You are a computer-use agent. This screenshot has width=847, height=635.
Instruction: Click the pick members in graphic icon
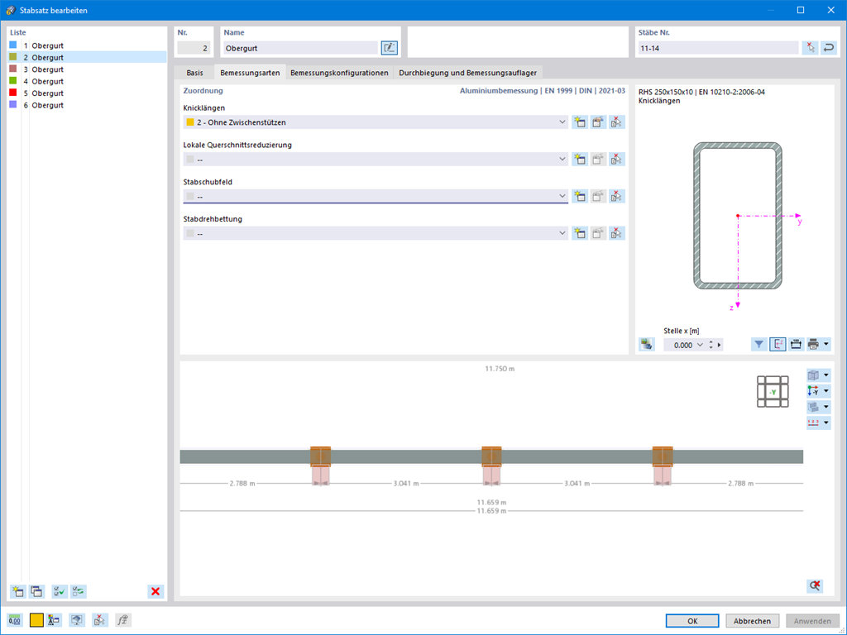pos(810,48)
